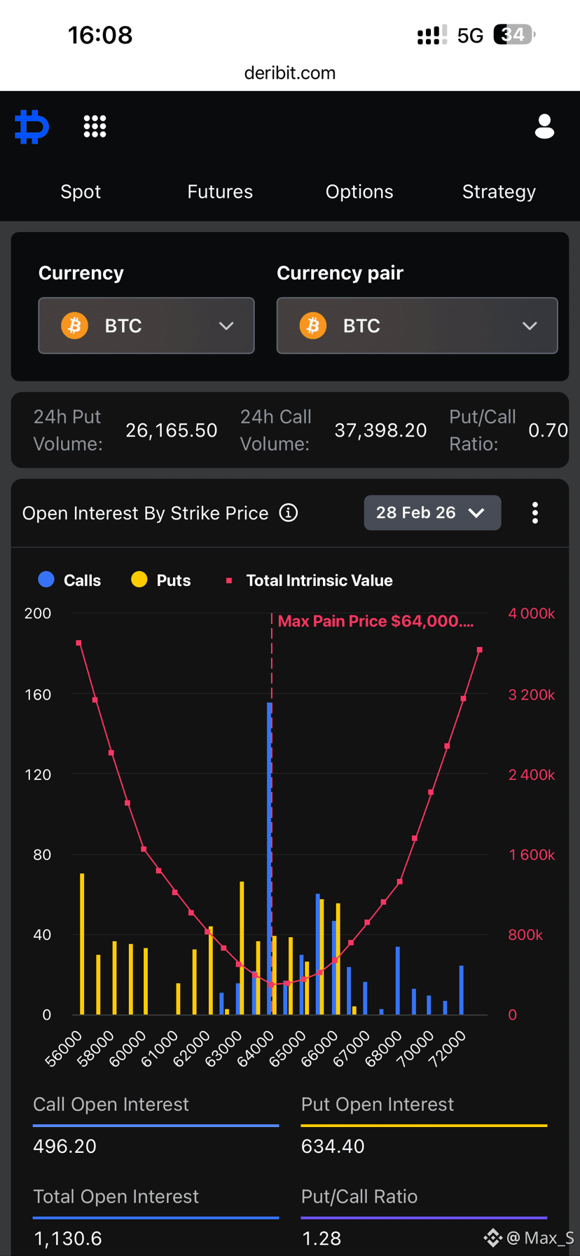The width and height of the screenshot is (580, 1256).
Task: Click Total Open Interest value 1,130.6
Action: (68, 1238)
